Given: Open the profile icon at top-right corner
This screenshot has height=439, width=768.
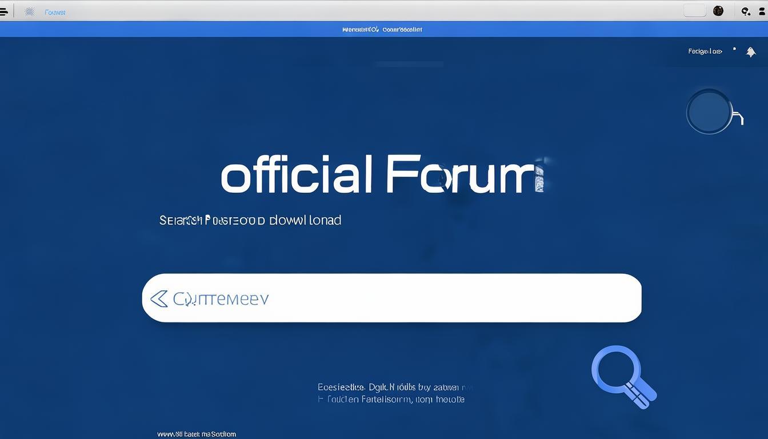Looking at the screenshot, I should click(761, 10).
